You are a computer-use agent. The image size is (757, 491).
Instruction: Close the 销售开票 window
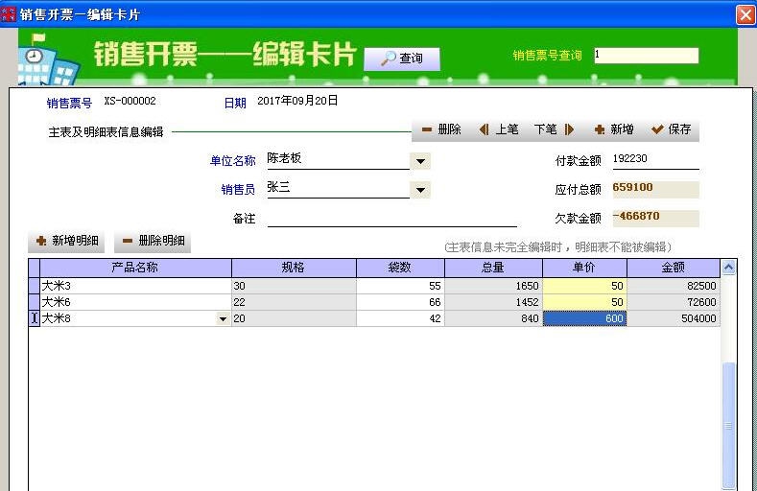tap(745, 14)
